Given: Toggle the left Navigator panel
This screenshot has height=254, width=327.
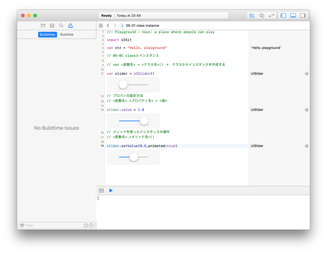Looking at the screenshot, I should (x=283, y=16).
